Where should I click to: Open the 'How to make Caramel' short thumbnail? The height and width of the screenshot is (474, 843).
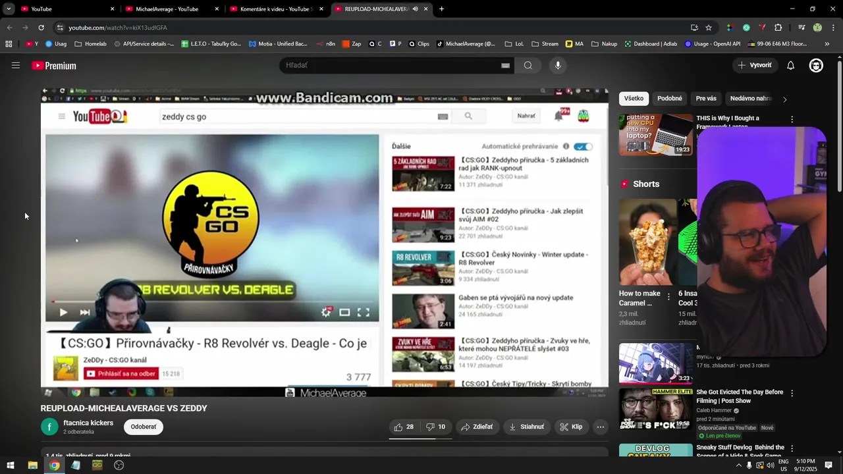(647, 242)
